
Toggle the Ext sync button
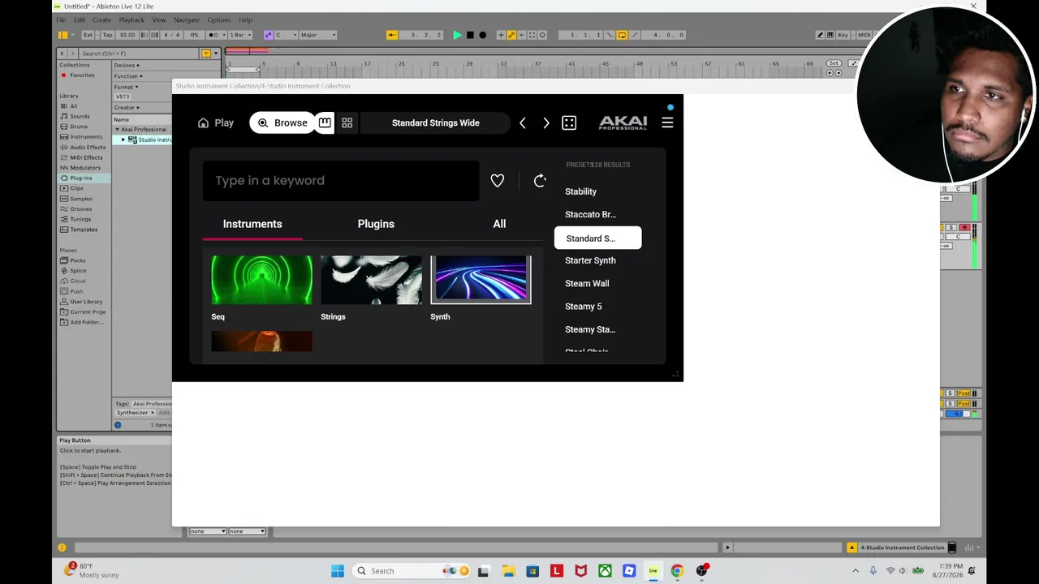click(88, 35)
